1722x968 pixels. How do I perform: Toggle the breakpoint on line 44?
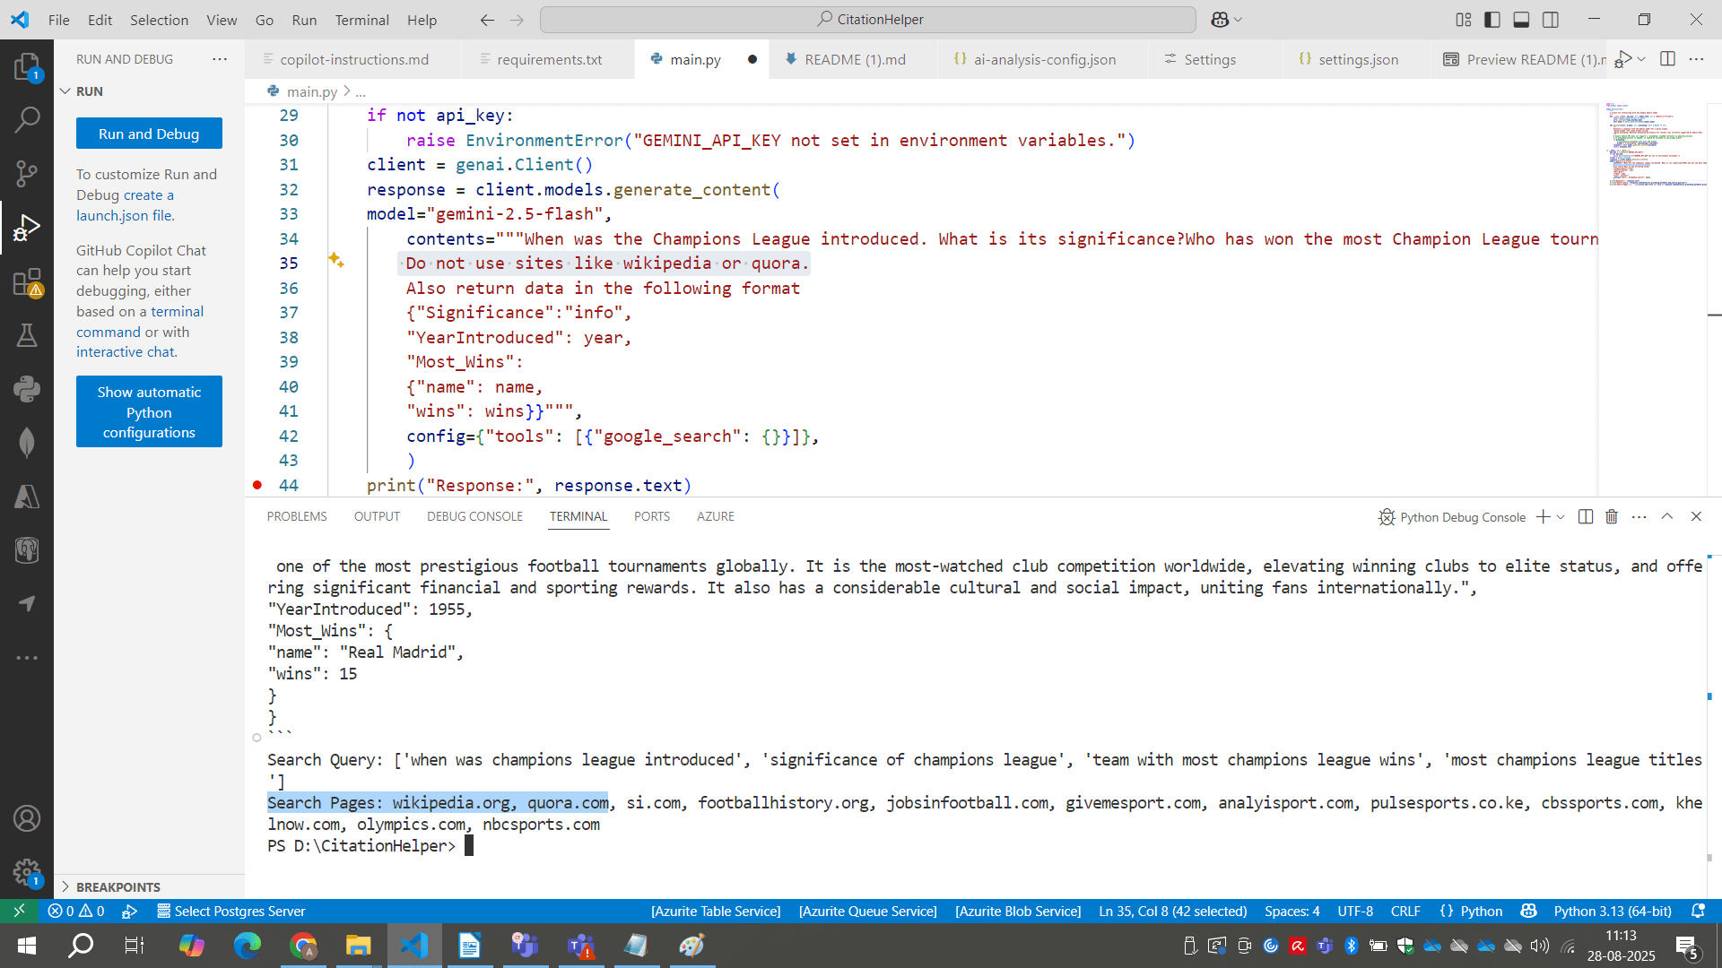tap(257, 485)
